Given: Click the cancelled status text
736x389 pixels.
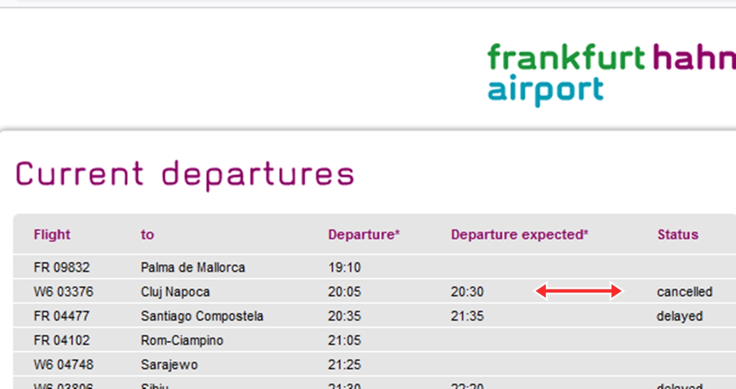Looking at the screenshot, I should click(x=684, y=292).
